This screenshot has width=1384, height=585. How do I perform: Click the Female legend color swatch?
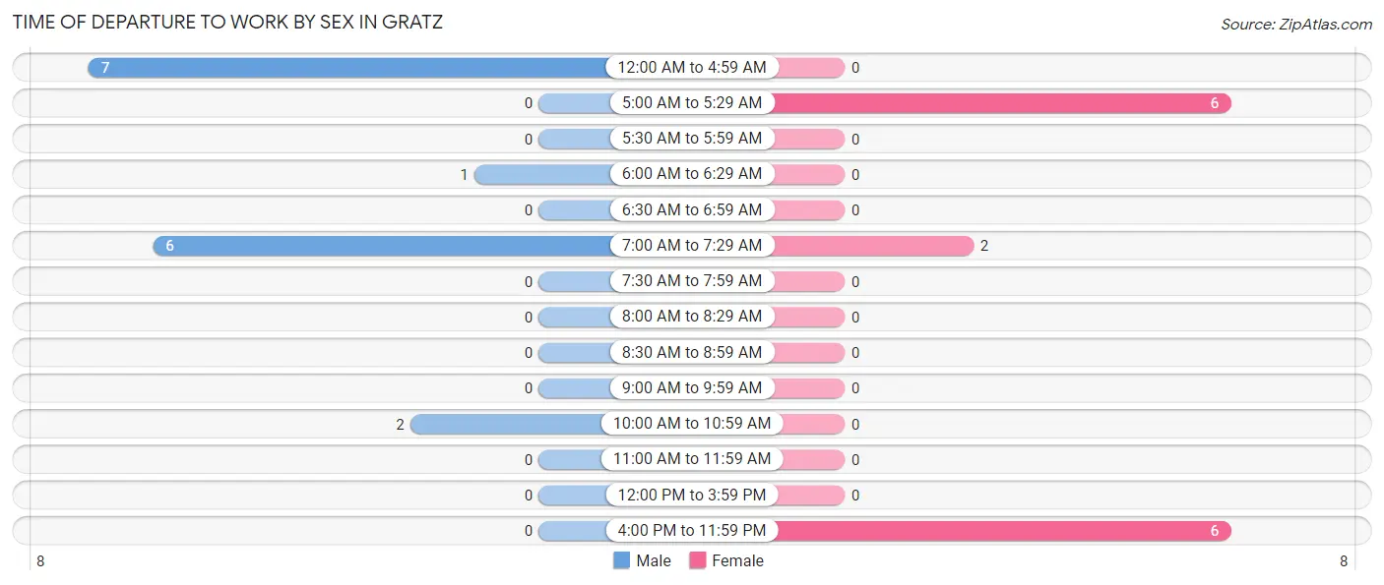coord(698,560)
